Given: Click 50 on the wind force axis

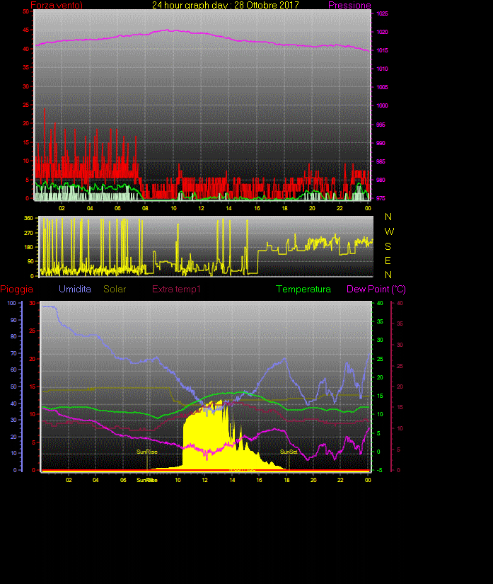Looking at the screenshot, I should 25,11.
